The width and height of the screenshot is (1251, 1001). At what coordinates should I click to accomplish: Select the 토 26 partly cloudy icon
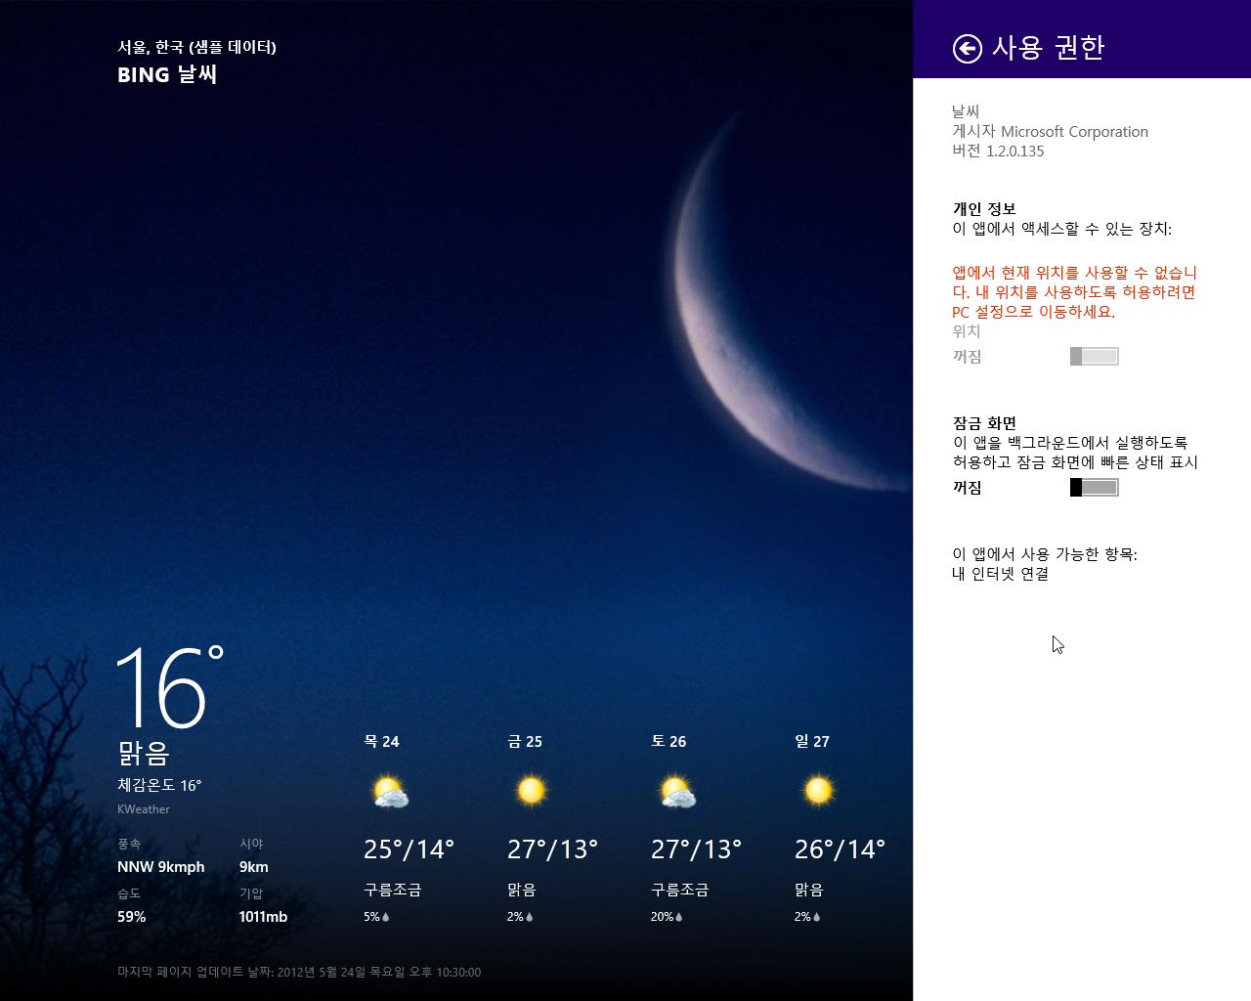(x=676, y=791)
